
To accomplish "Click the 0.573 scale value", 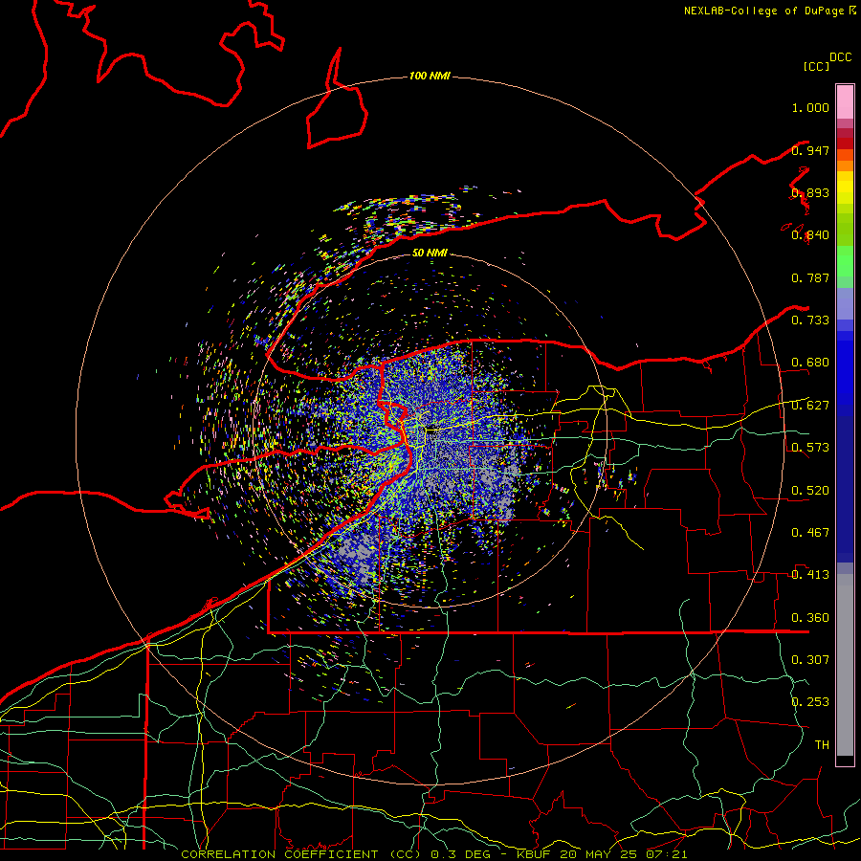I will point(810,448).
